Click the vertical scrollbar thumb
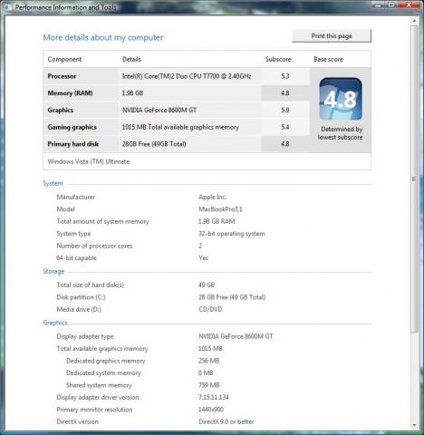This screenshot has height=435, width=424. click(x=414, y=179)
